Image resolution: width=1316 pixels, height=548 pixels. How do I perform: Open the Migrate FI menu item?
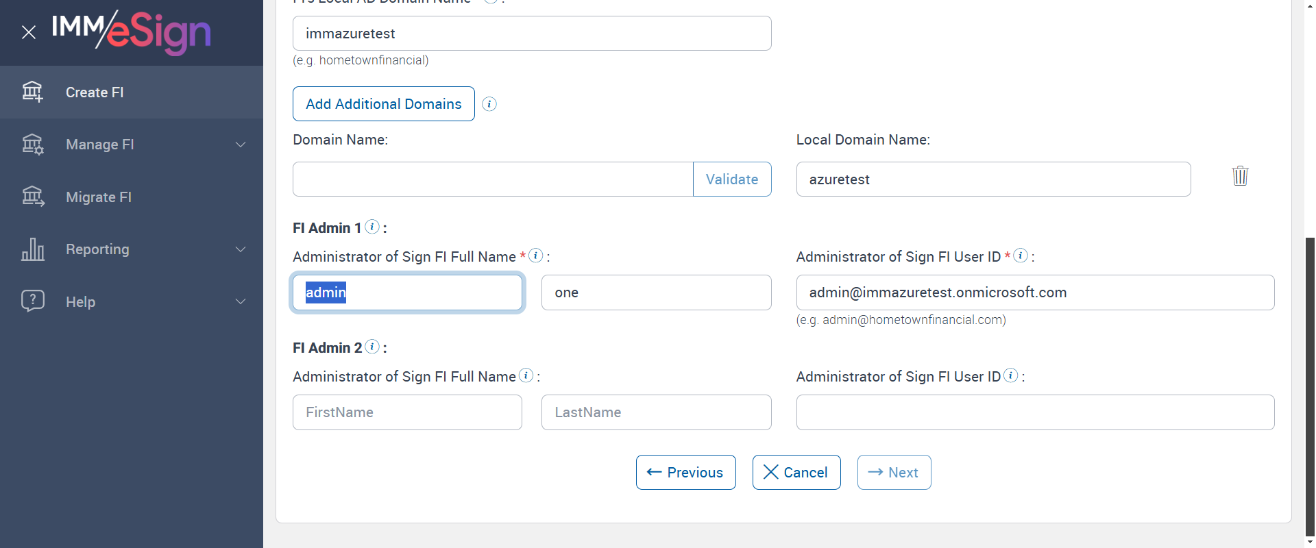click(99, 197)
